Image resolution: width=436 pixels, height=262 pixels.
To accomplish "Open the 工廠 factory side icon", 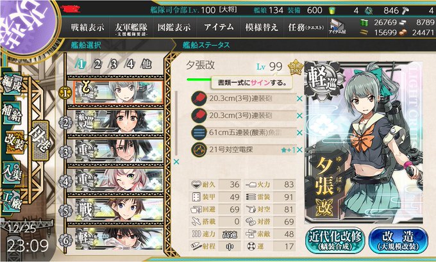I will point(12,201).
